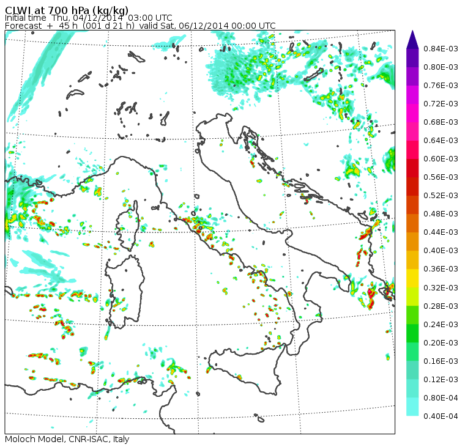Click the Moloch Model, CNR-ISAC, Italy credit

point(67,439)
